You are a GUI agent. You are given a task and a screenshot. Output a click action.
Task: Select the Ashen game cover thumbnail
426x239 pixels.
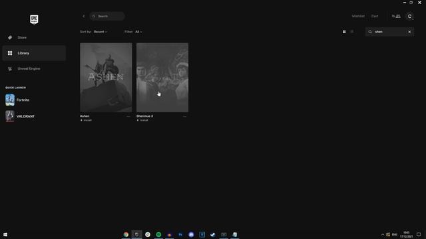tap(106, 78)
